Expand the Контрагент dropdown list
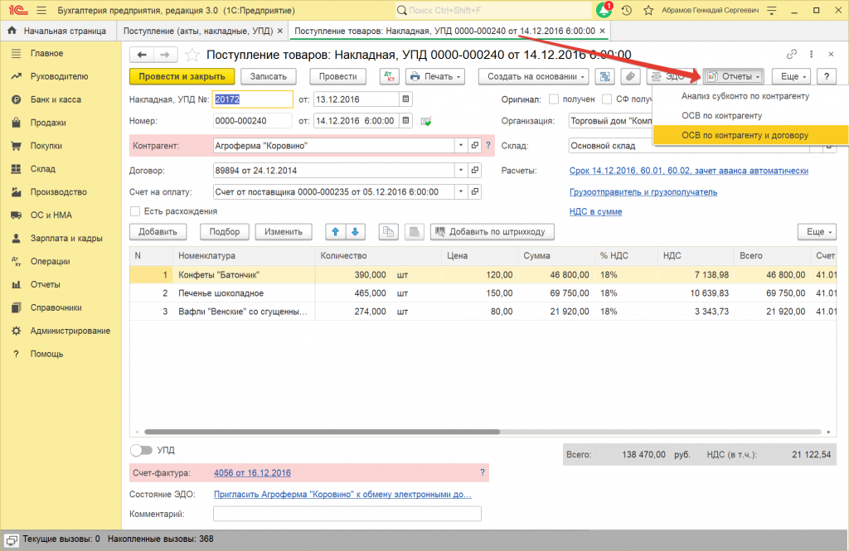Viewport: 849px width, 551px height. click(x=461, y=145)
